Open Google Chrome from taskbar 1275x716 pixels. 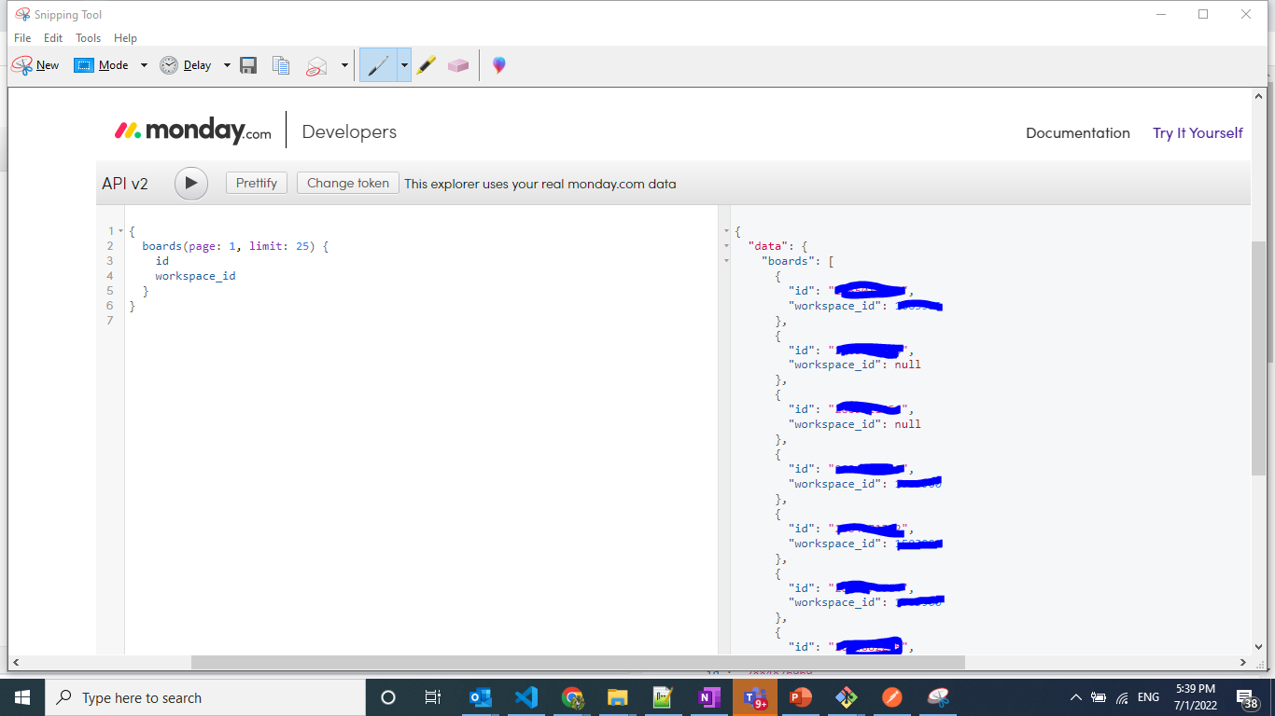(571, 697)
